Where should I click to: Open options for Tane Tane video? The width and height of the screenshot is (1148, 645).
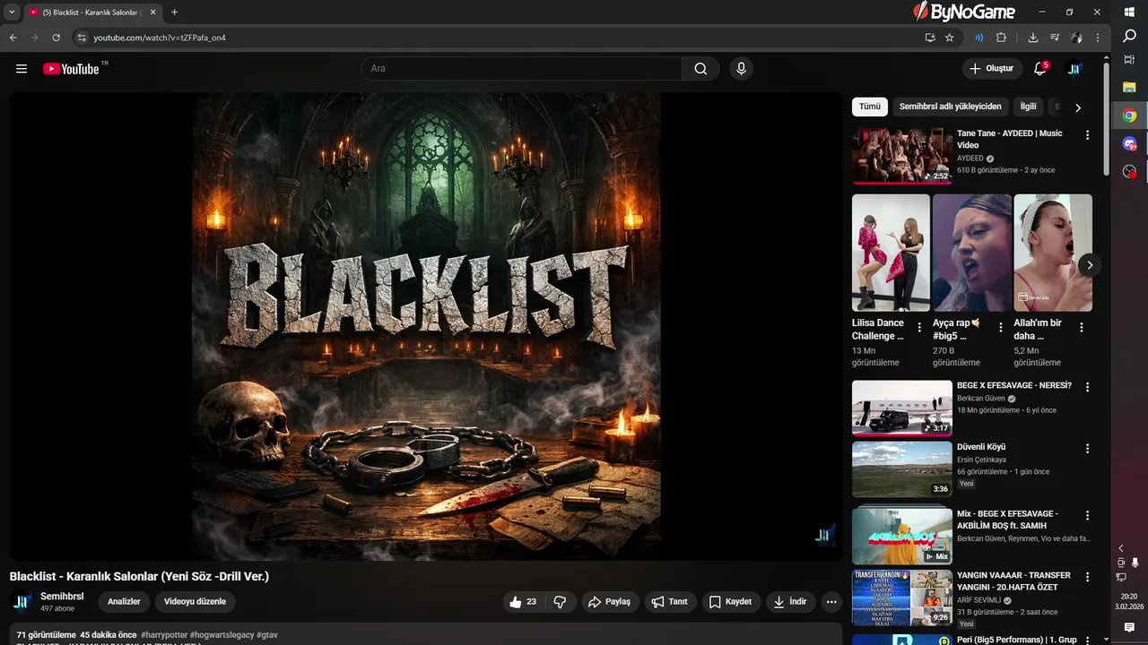coord(1087,135)
